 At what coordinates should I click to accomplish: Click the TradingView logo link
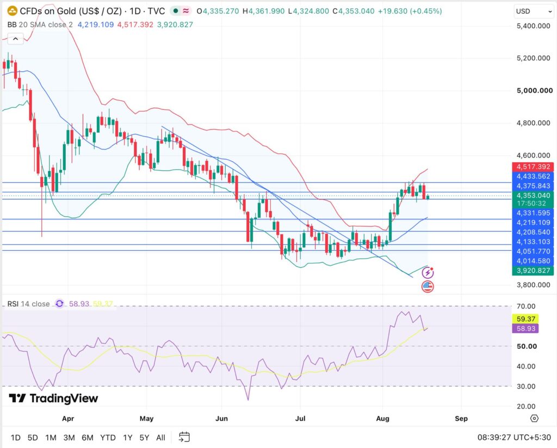point(53,398)
